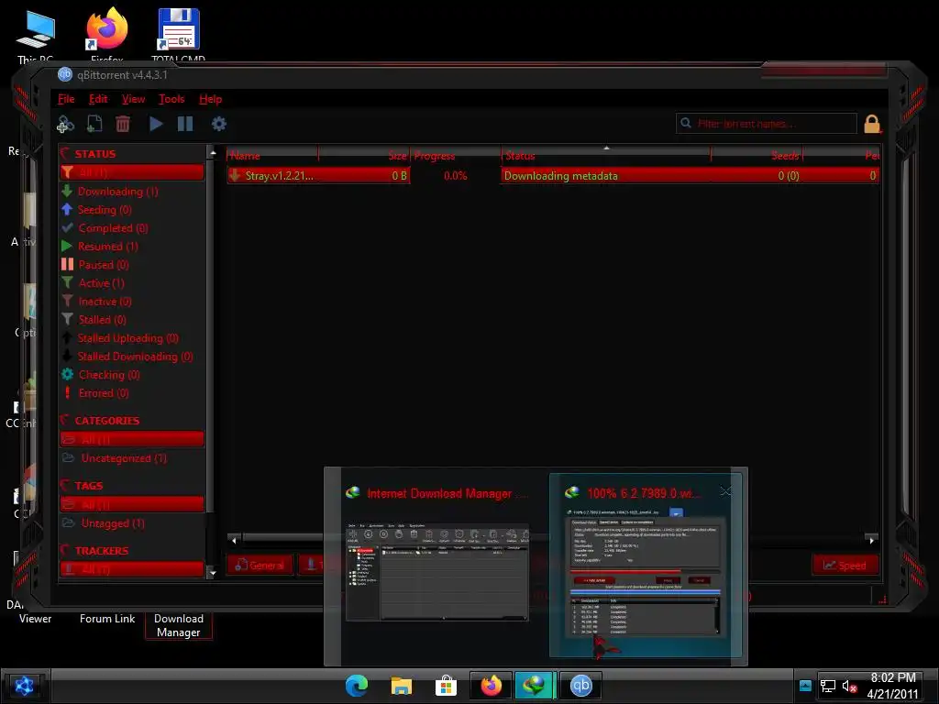Click the Resume play icon in toolbar

click(x=156, y=124)
